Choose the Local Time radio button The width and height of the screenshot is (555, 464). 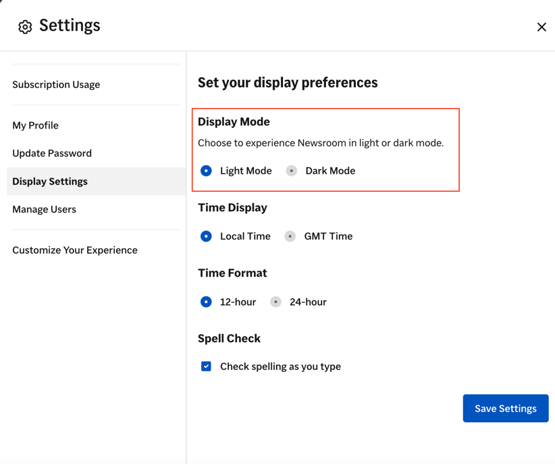coord(207,236)
